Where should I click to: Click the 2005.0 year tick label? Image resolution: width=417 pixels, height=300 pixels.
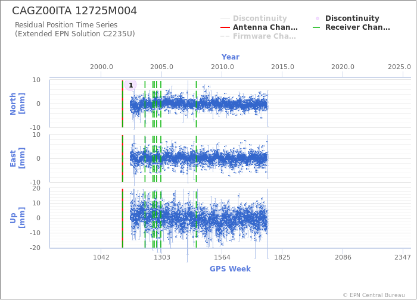point(161,67)
